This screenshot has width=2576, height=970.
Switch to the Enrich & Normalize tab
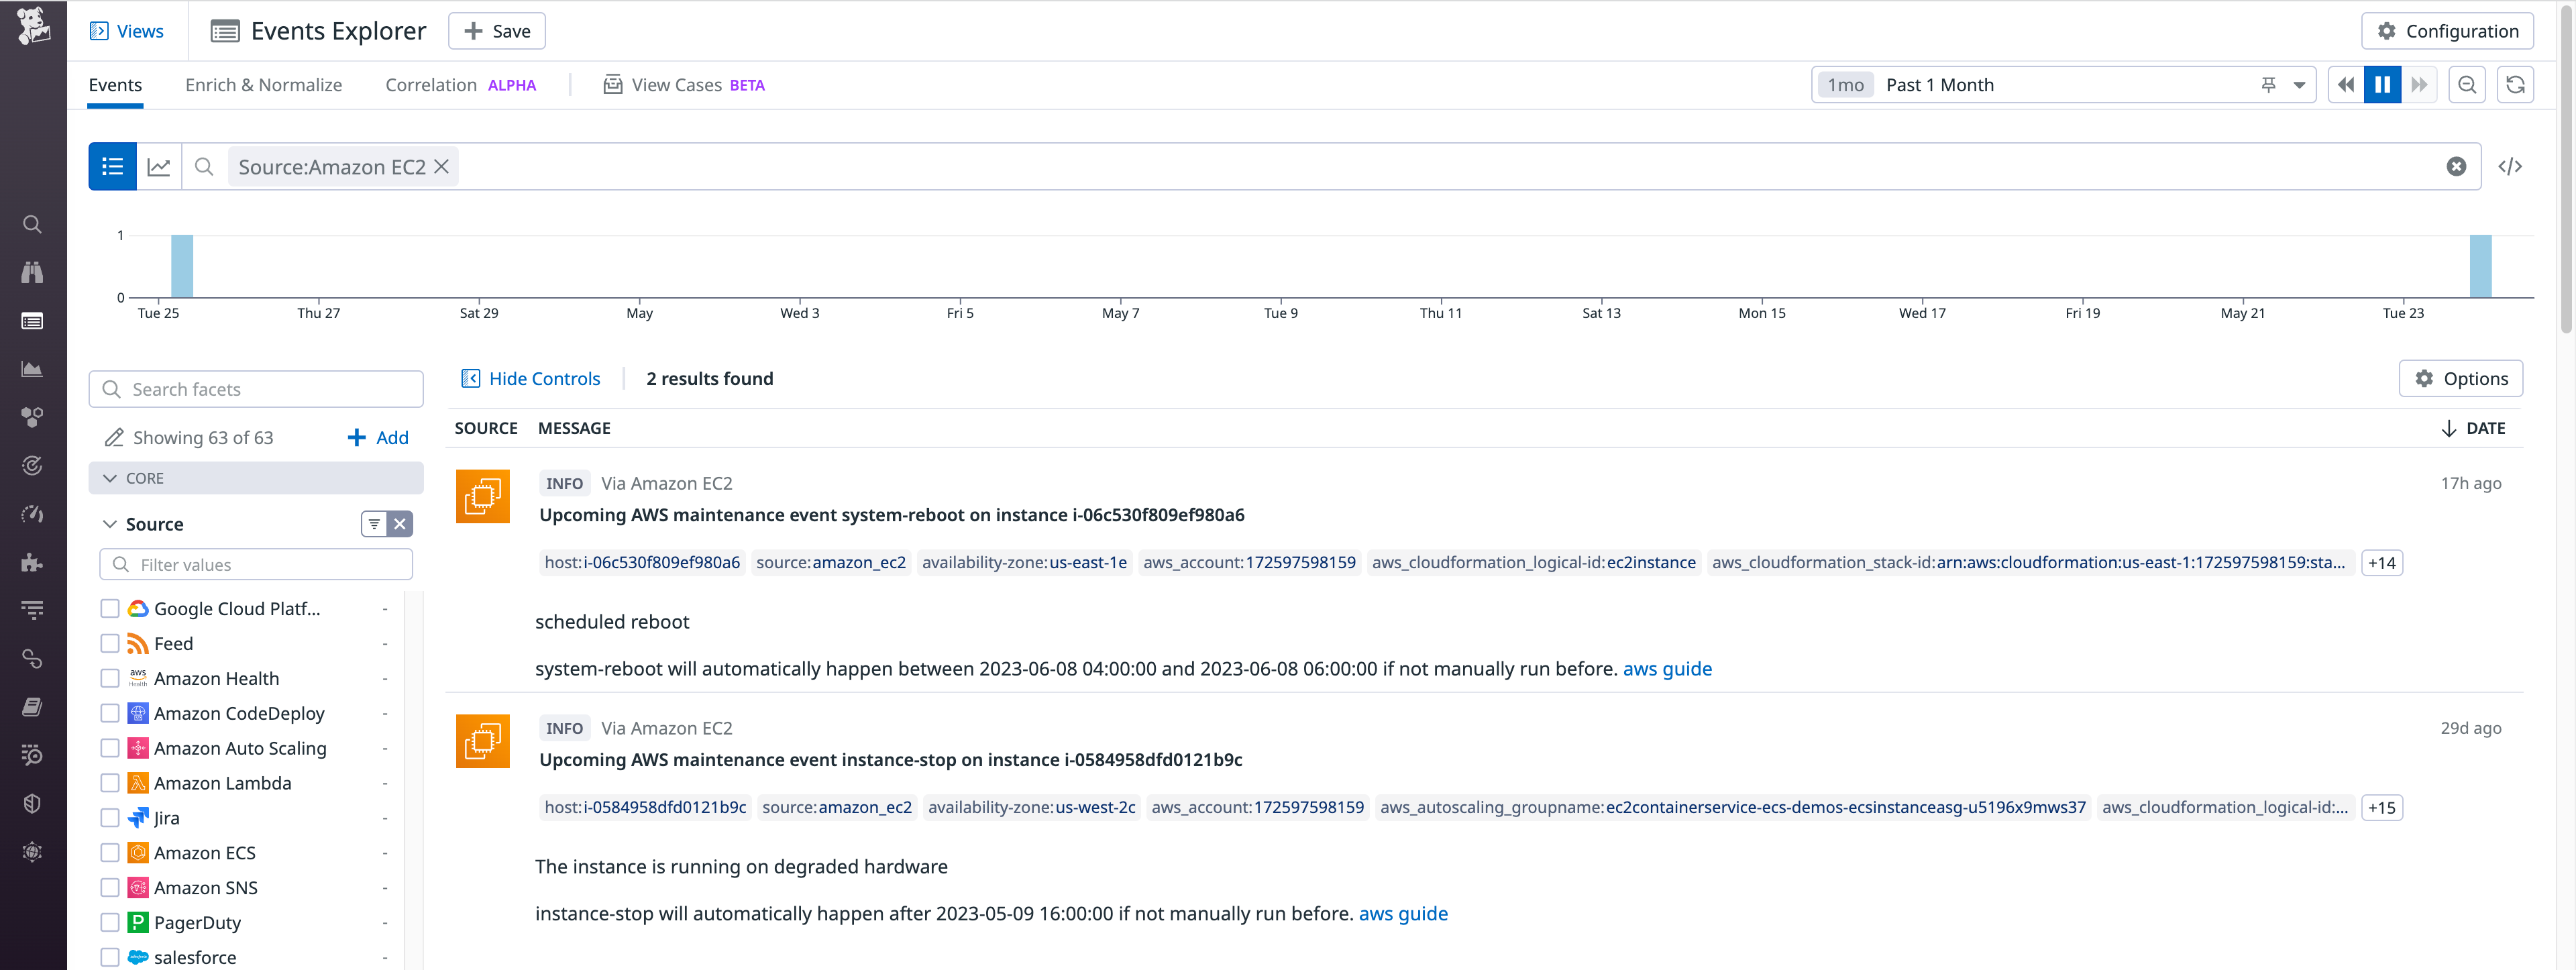263,85
